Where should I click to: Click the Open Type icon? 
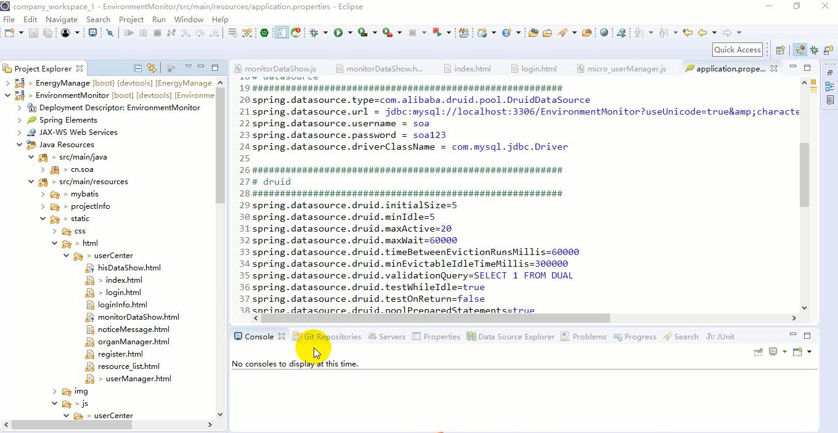pyautogui.click(x=534, y=33)
